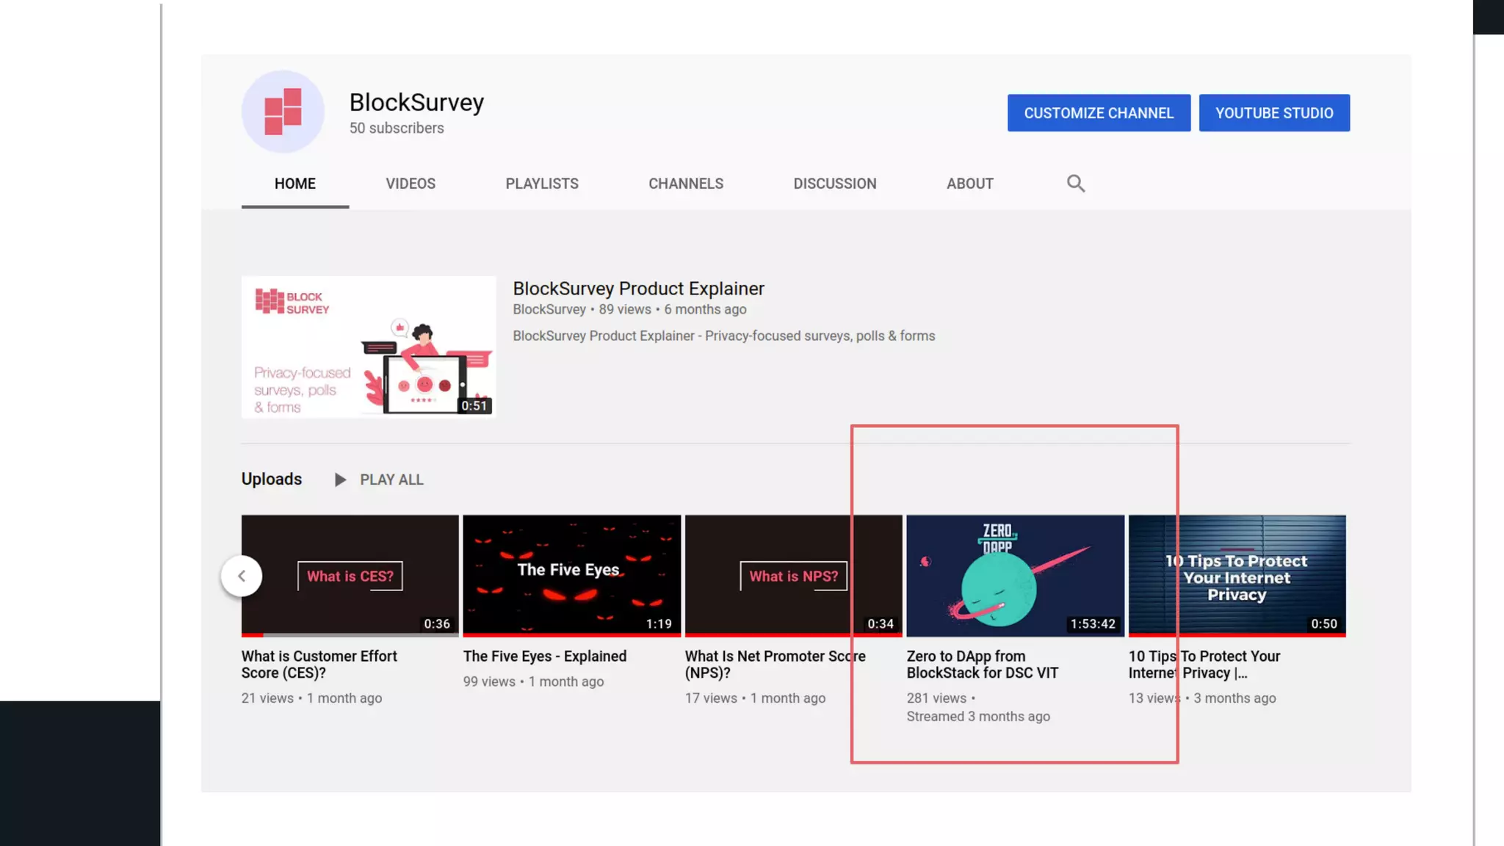Open YouTube Studio button
The height and width of the screenshot is (846, 1504).
(x=1273, y=113)
